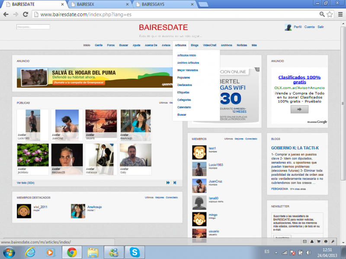346x259 pixels.
Task: Click the wrench settings icon in the bottom toolbar
Action: click(x=333, y=242)
